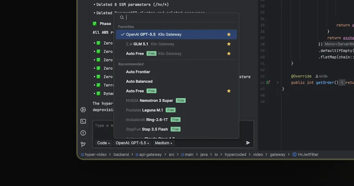Select Poolside Laguna M.1 model

pyautogui.click(x=177, y=110)
